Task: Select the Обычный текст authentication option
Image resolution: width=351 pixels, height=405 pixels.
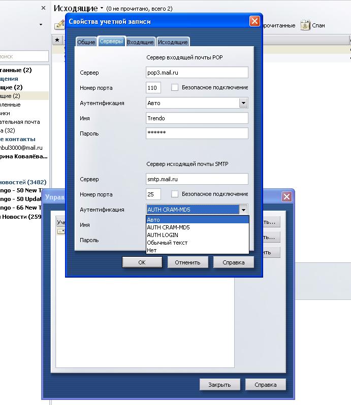Action: point(167,243)
